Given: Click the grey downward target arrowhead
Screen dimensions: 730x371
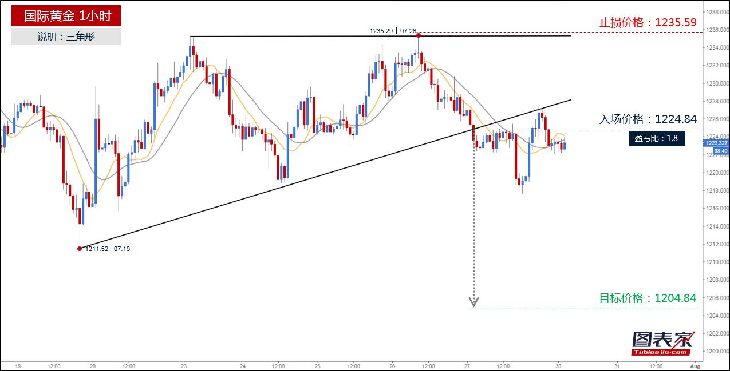Looking at the screenshot, I should click(473, 302).
